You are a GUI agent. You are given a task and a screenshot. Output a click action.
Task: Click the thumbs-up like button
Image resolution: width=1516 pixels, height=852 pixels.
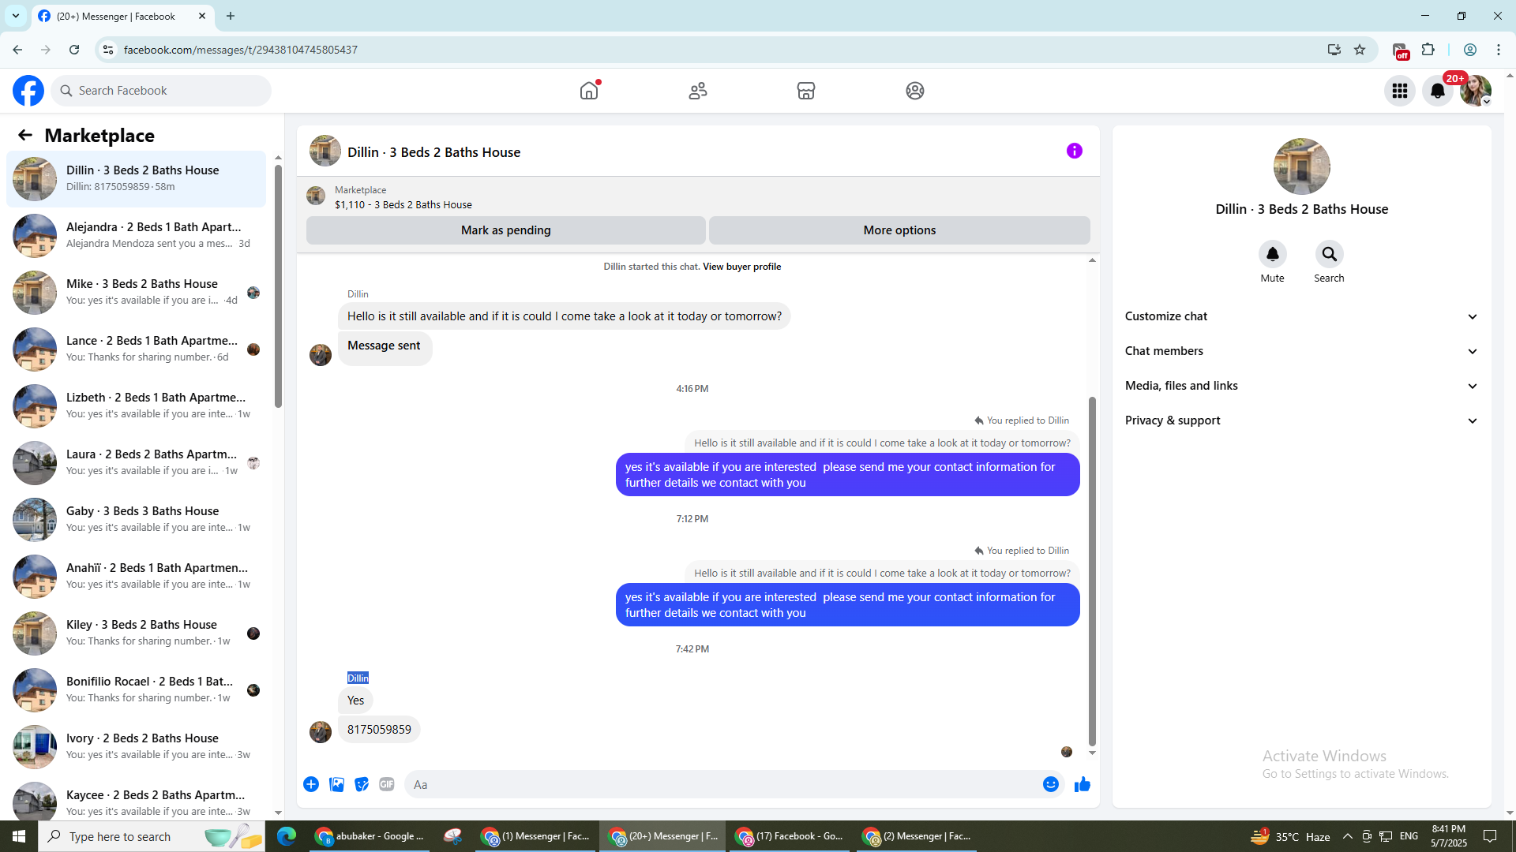pyautogui.click(x=1082, y=784)
